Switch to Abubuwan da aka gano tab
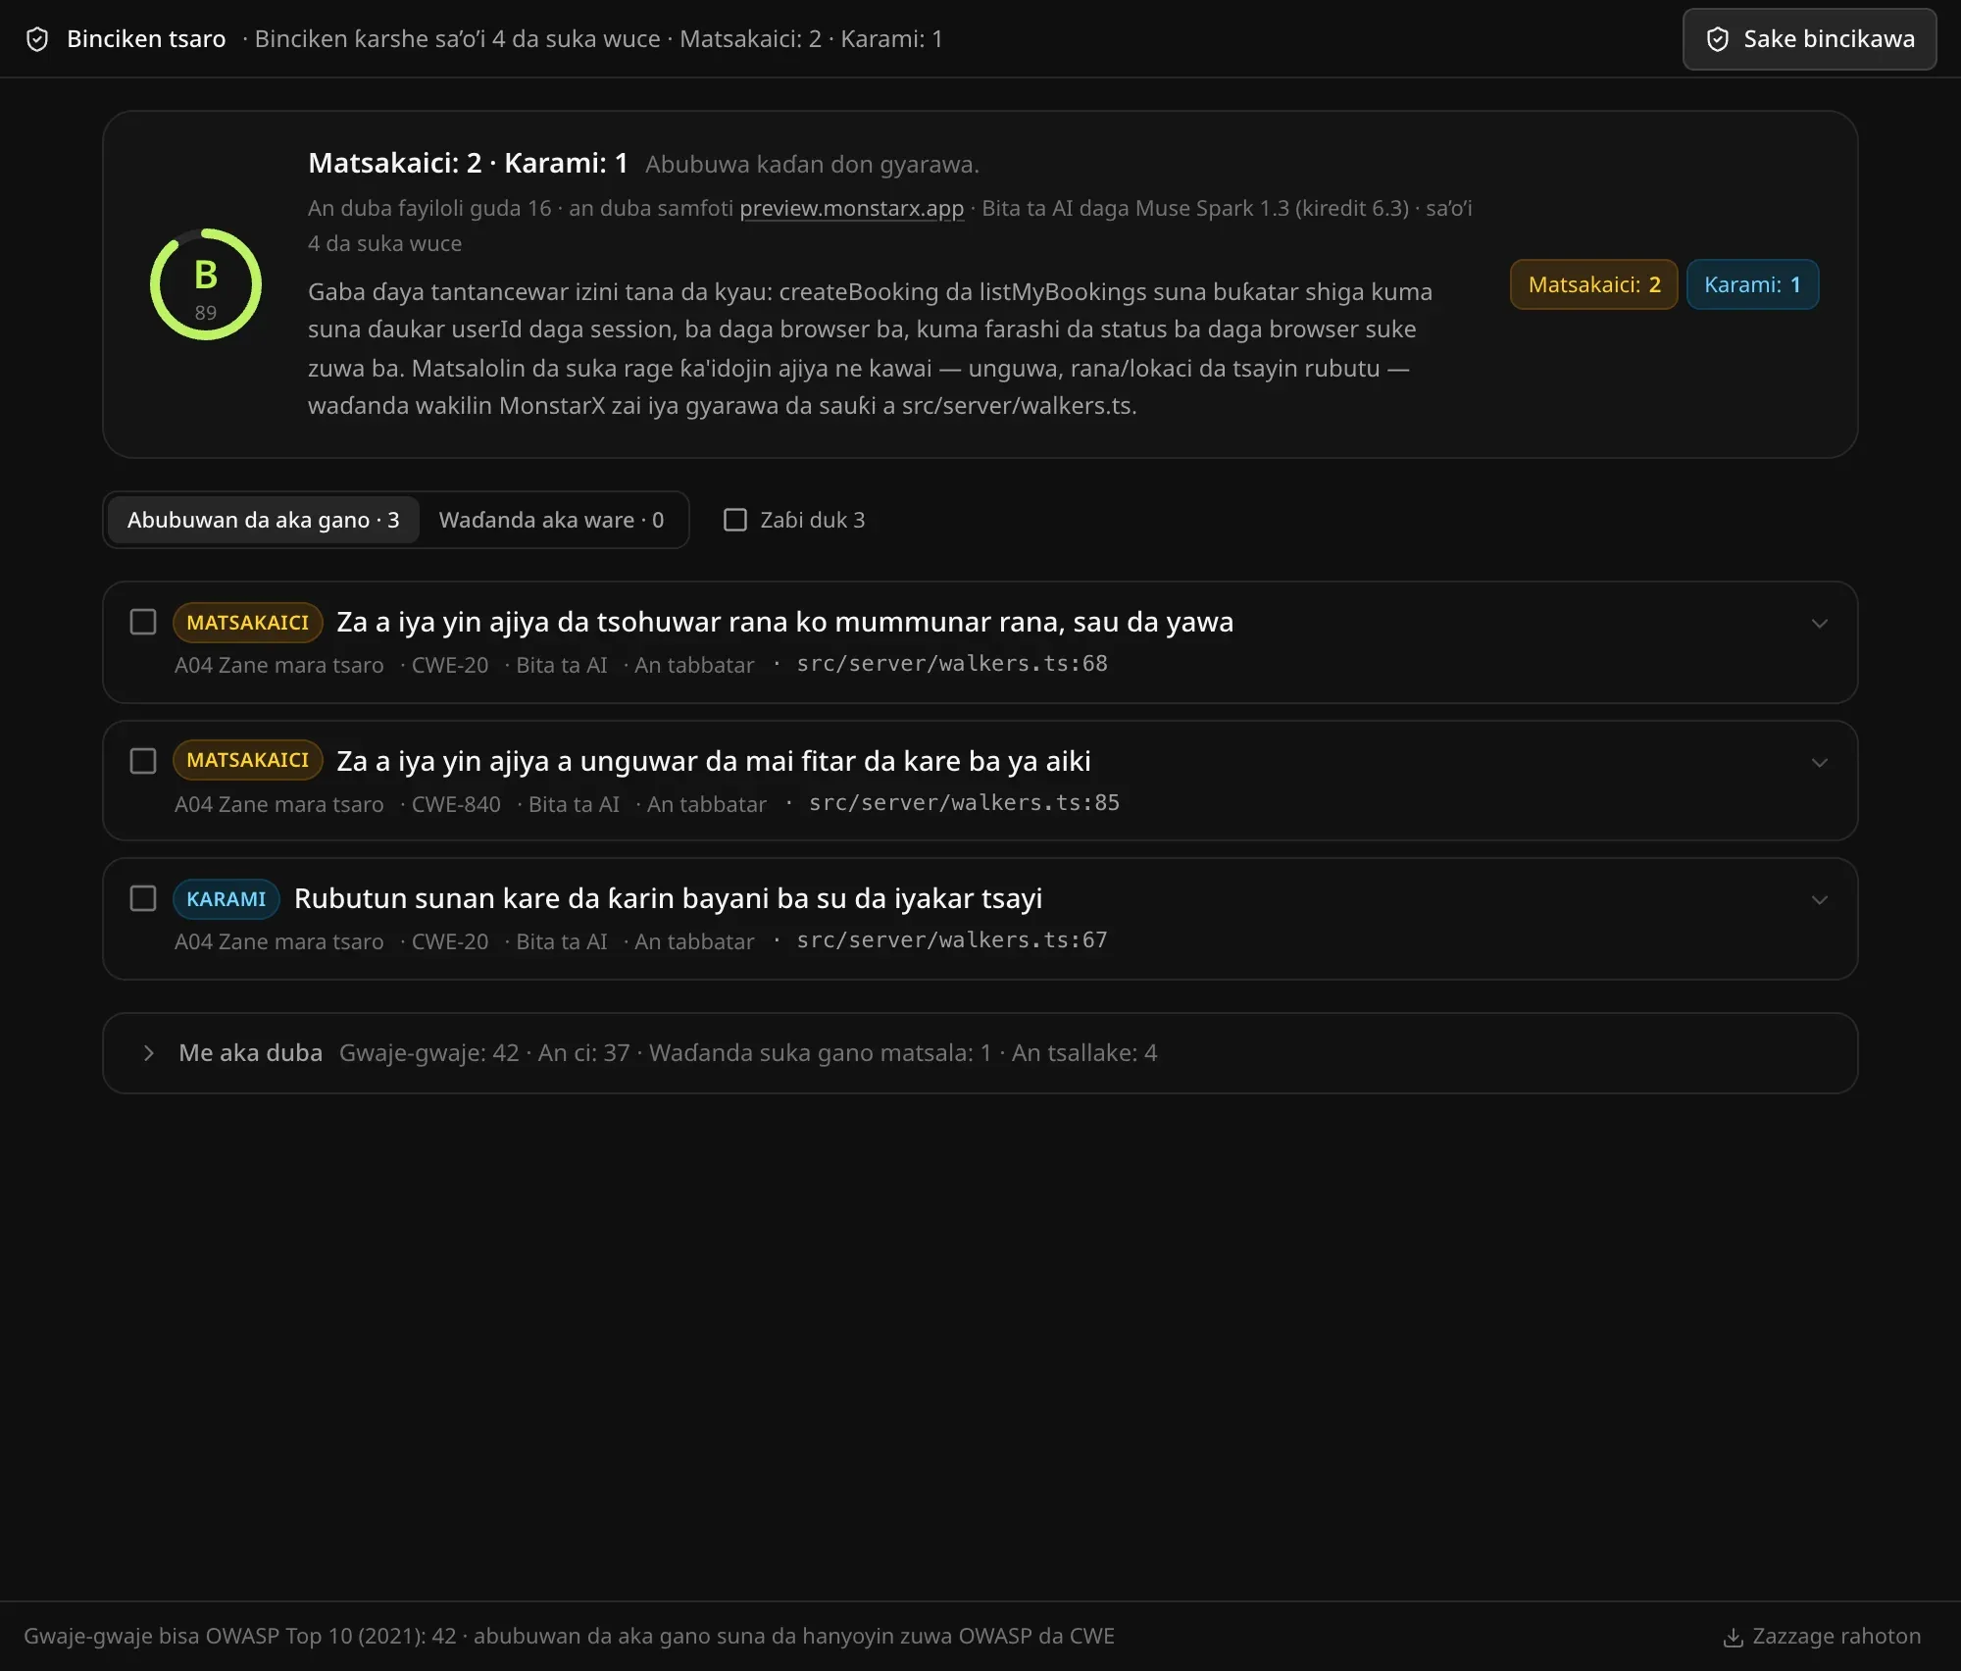This screenshot has width=1961, height=1671. (x=263, y=520)
